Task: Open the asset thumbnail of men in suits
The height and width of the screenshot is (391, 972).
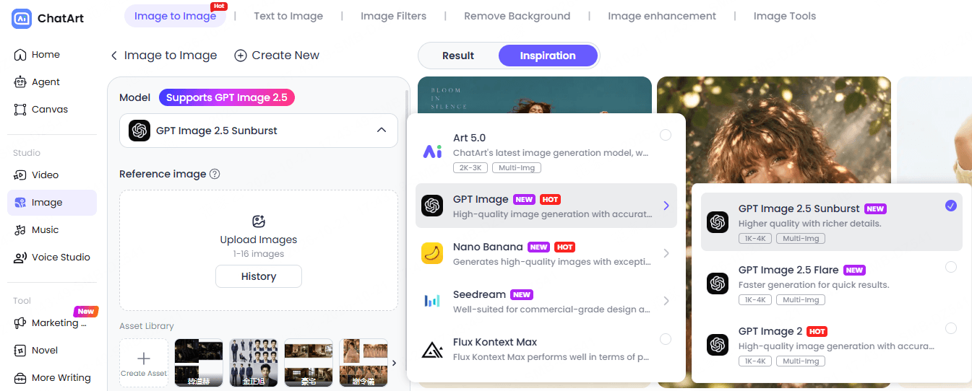Action: (254, 362)
